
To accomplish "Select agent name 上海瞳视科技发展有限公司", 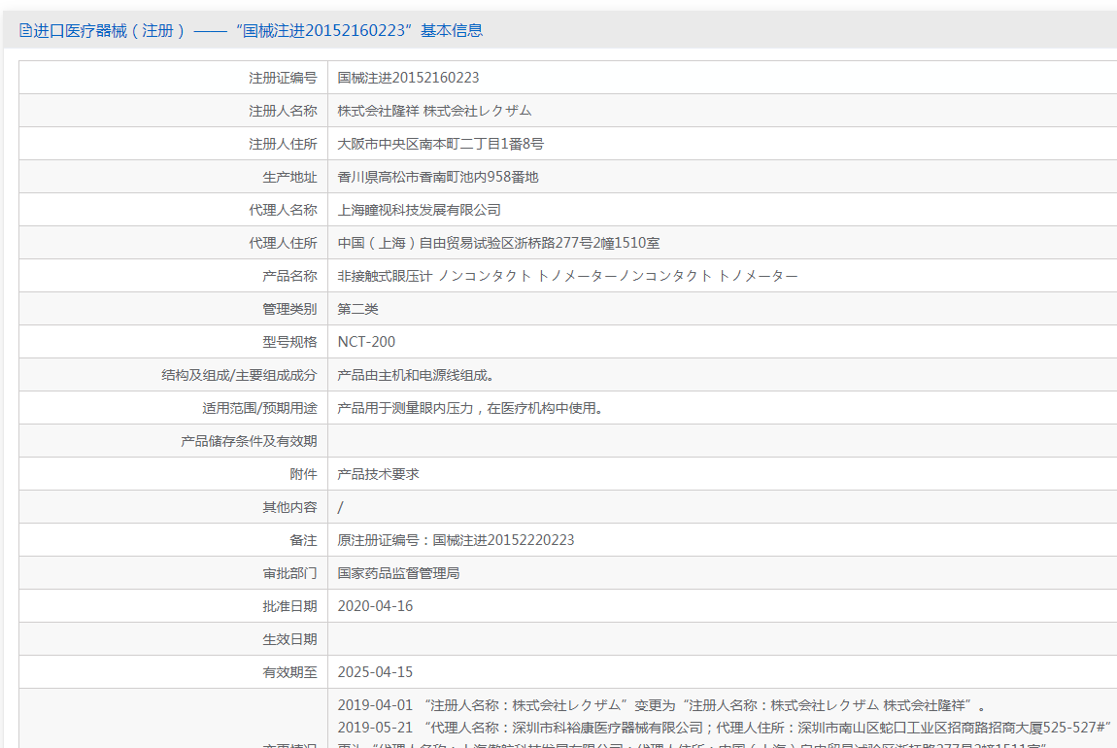I will click(419, 210).
